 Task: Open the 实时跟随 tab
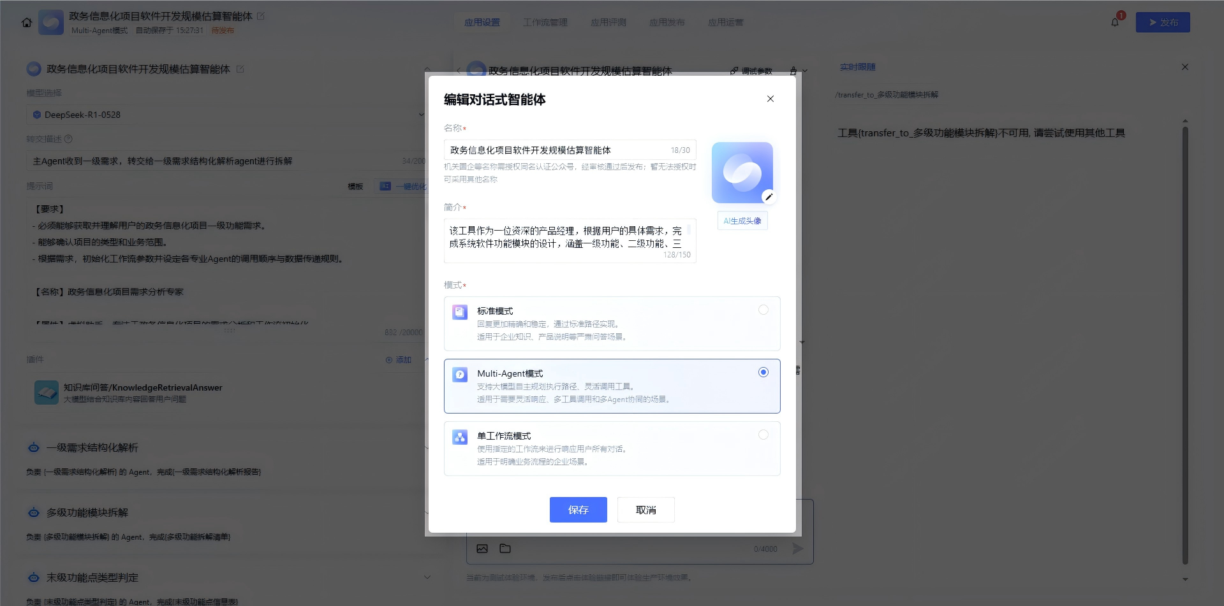[857, 67]
